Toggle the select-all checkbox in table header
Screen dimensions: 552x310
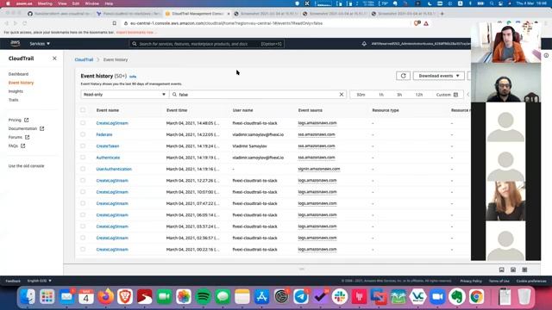point(83,110)
